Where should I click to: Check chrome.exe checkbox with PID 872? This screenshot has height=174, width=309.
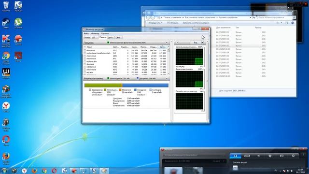[85, 59]
